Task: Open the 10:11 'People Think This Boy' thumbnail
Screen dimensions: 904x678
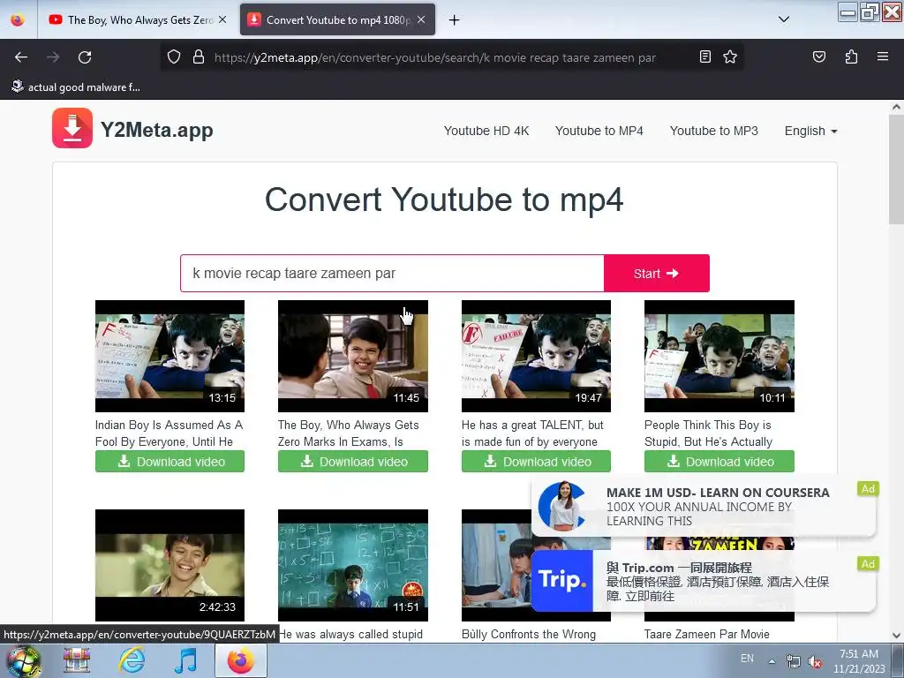Action: 719,357
